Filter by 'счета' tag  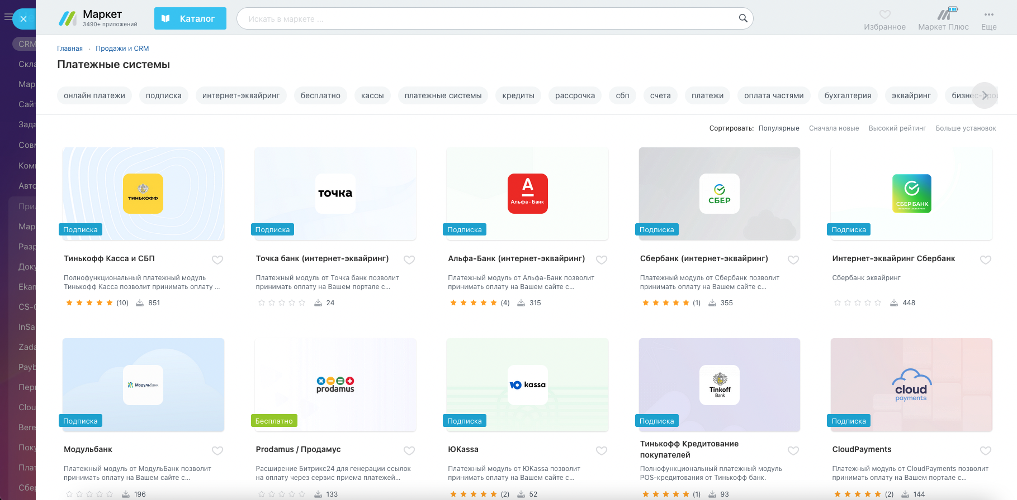click(660, 95)
